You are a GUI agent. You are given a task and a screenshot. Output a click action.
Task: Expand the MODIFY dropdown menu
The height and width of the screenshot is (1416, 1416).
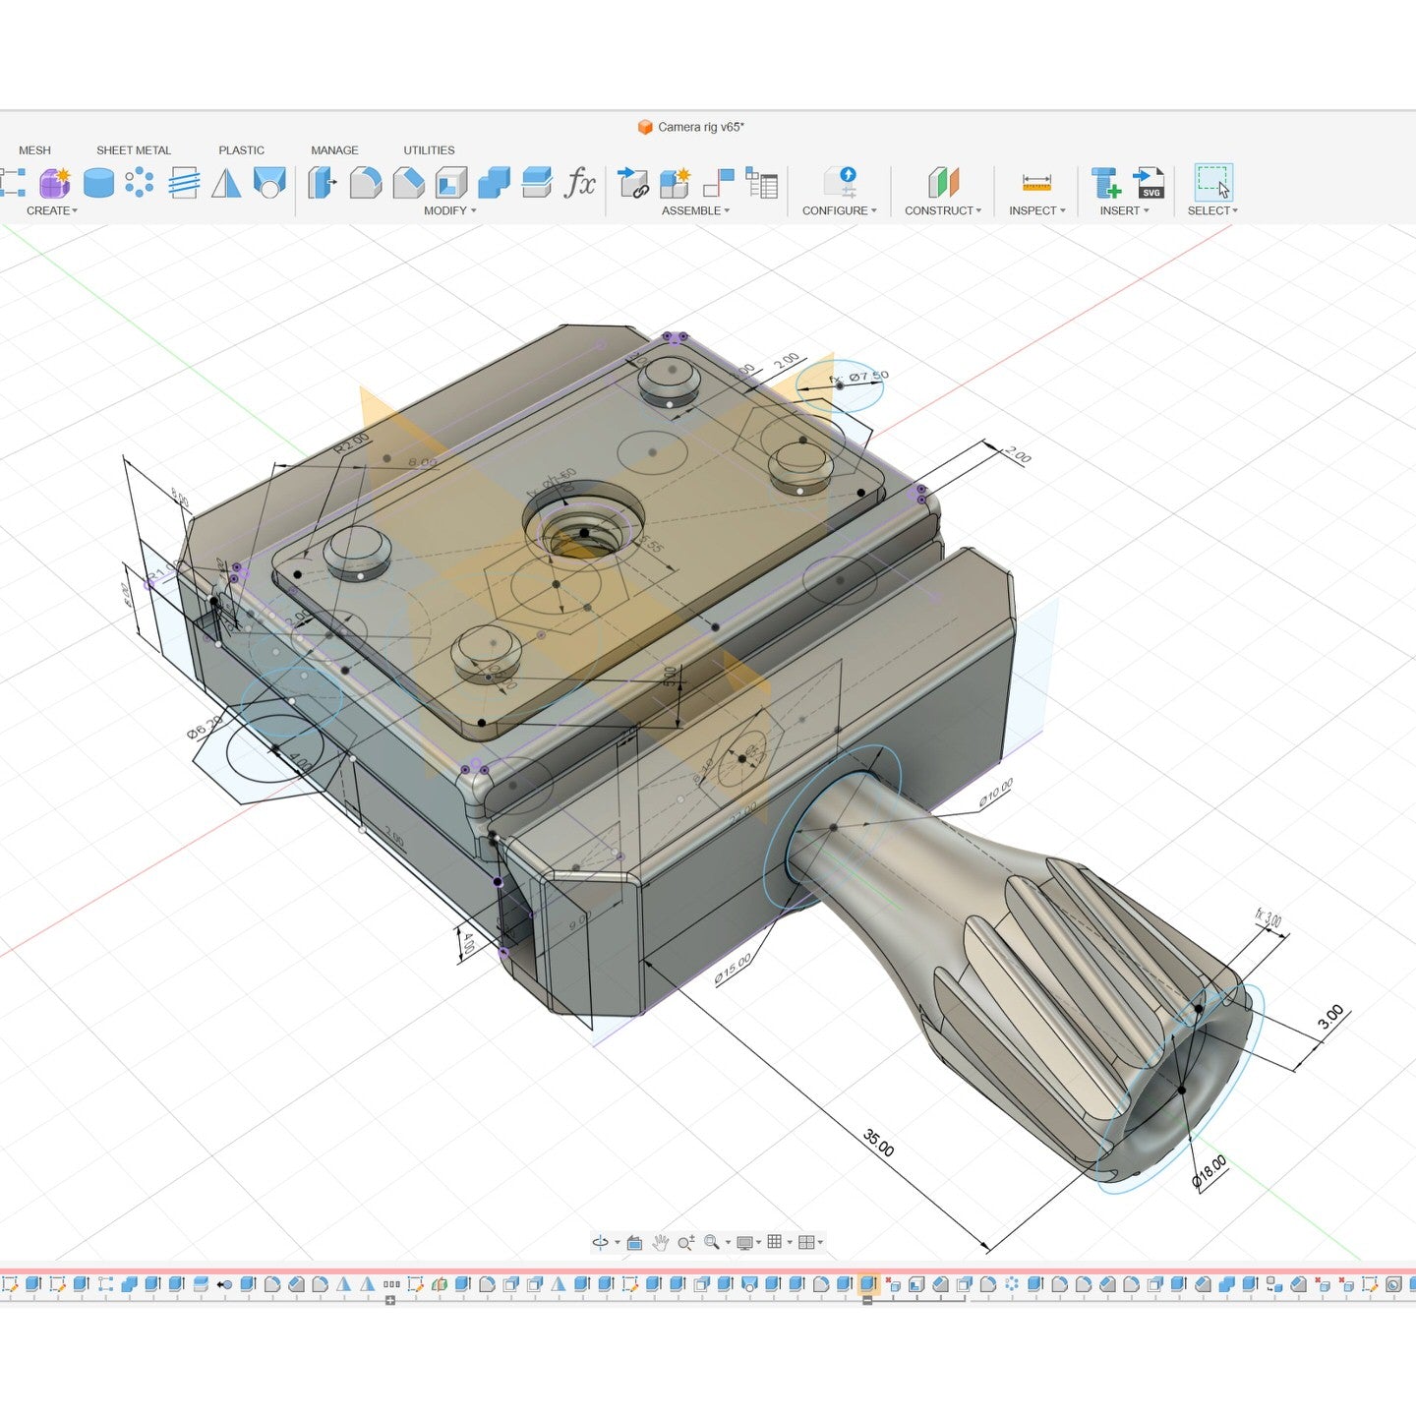tap(449, 210)
